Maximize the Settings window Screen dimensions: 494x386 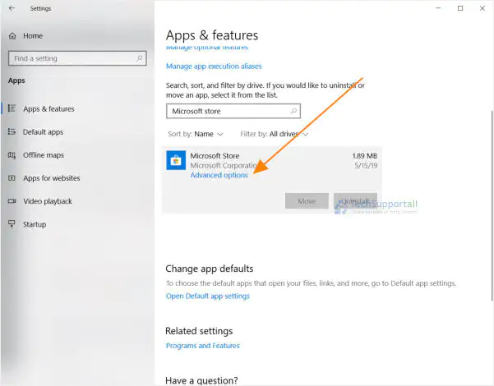(460, 8)
